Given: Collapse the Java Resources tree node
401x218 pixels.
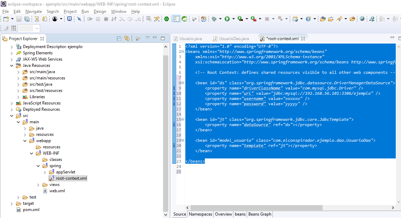Looking at the screenshot, I should (x=11, y=65).
